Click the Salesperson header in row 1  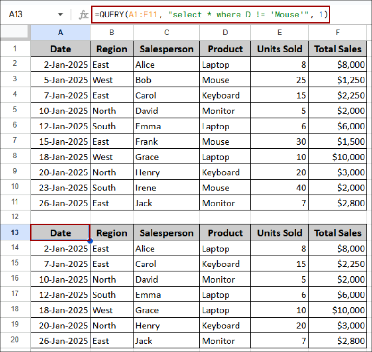[166, 49]
